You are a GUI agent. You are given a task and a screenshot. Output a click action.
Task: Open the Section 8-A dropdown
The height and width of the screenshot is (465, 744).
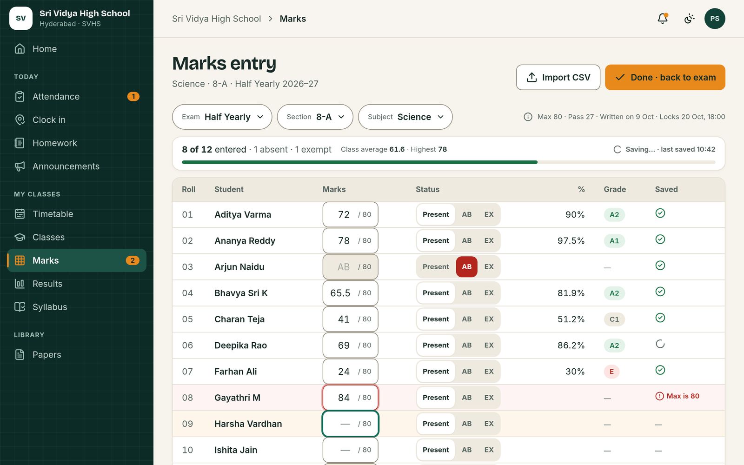[315, 117]
